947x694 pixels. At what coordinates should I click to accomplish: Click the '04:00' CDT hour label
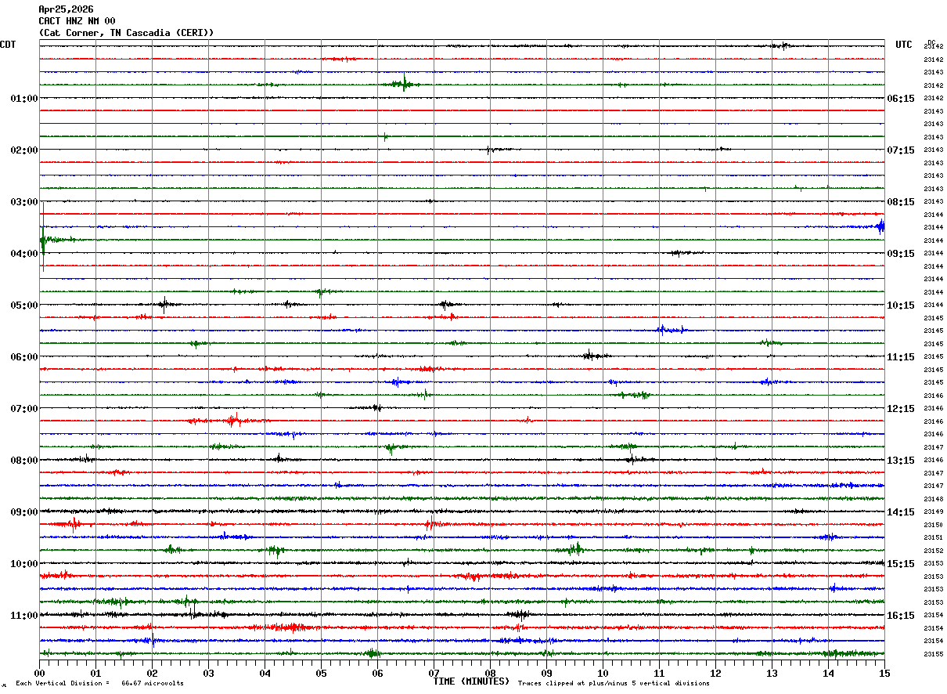tap(24, 254)
